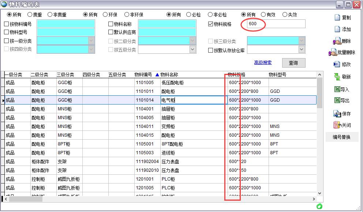Select the 有效 radio button

263,15
